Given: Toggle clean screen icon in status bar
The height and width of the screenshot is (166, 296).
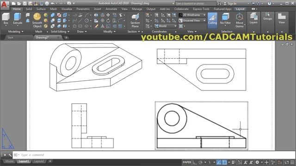Looking at the screenshot, I should coord(287,162).
